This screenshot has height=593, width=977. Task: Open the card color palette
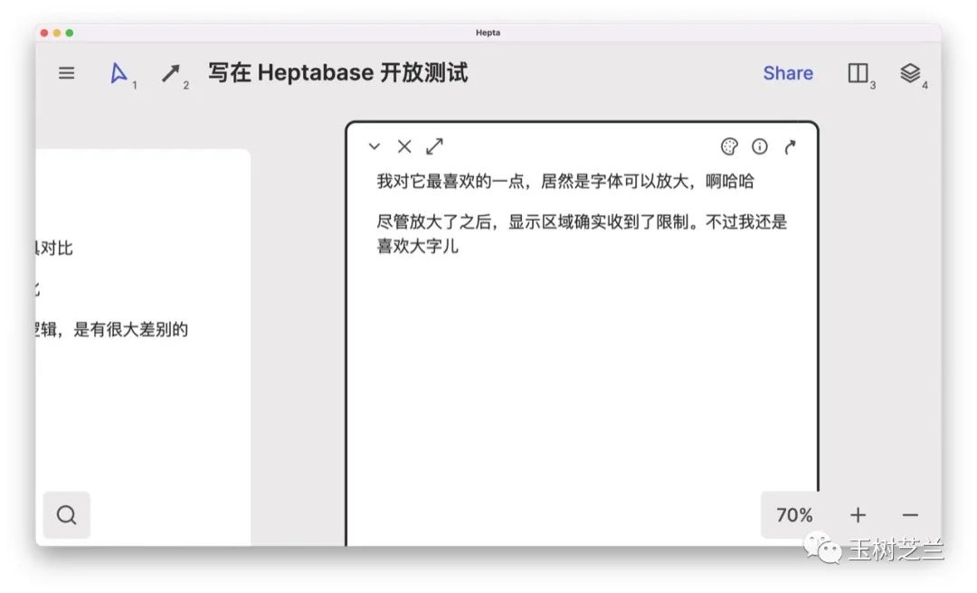click(x=729, y=146)
